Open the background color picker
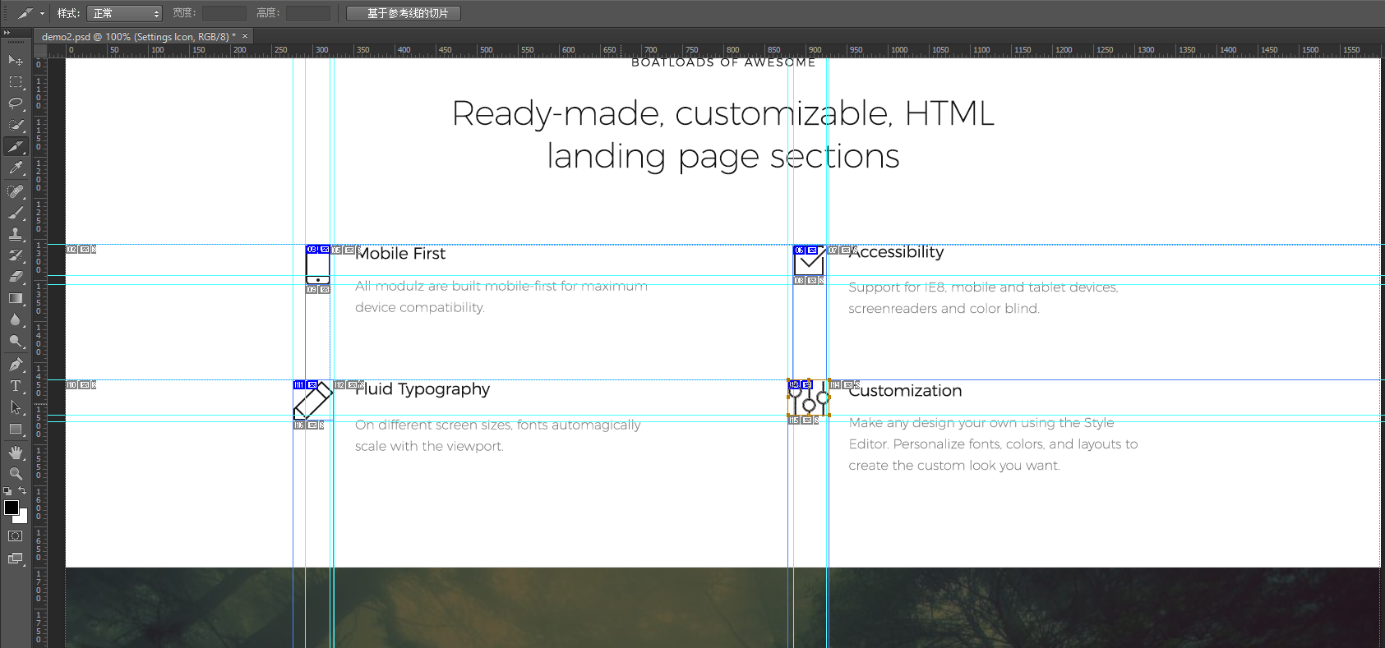1385x648 pixels. [23, 517]
